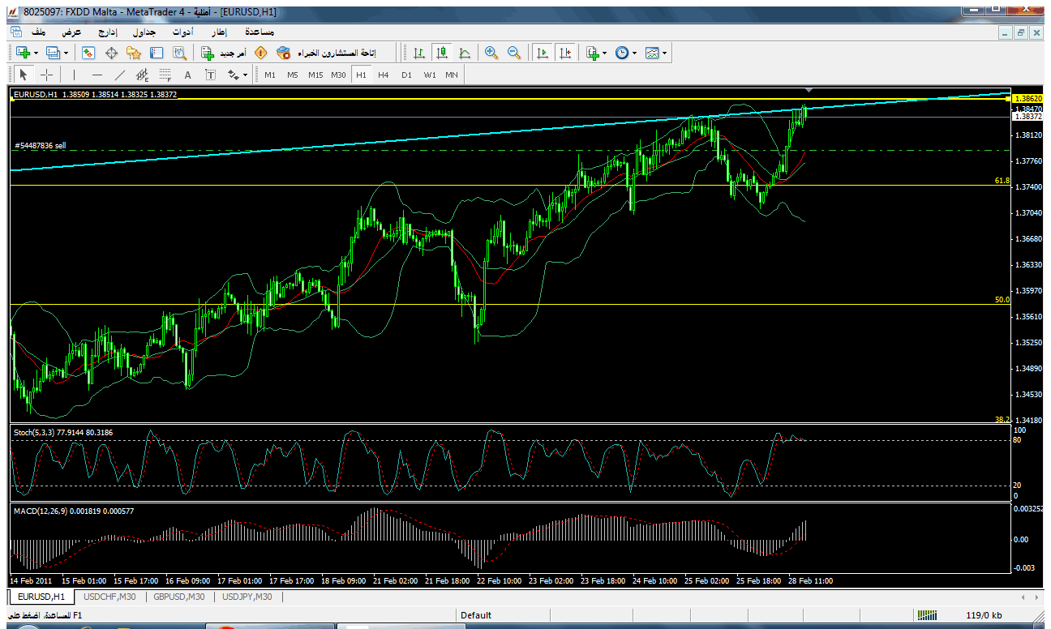Set timeframe to H1

[x=361, y=75]
